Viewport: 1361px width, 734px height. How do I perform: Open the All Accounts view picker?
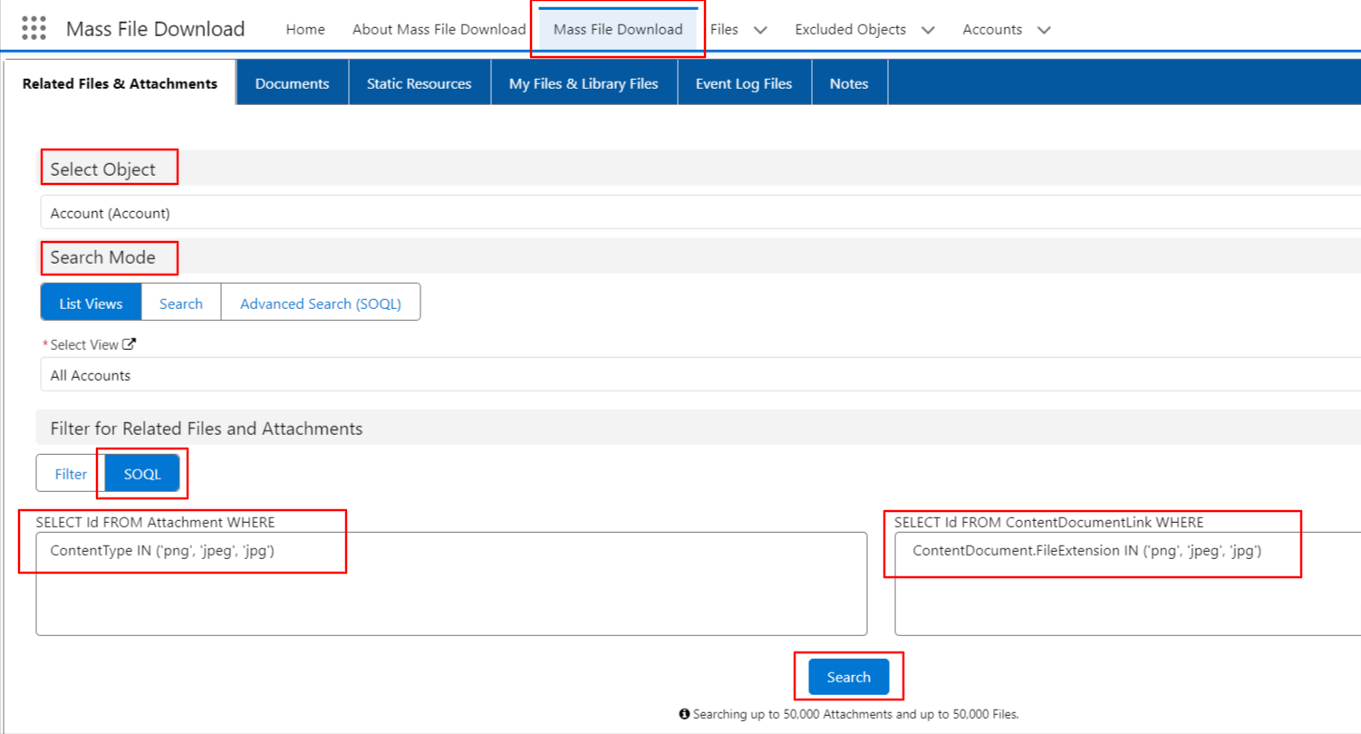[x=700, y=375]
